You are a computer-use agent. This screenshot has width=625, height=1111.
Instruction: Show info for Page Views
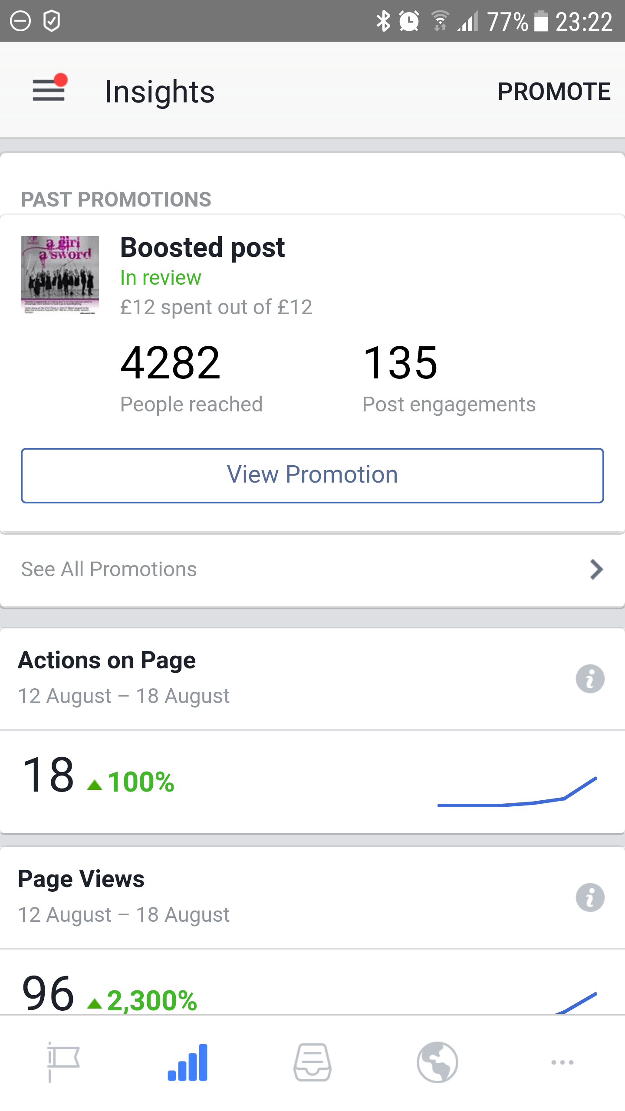[x=590, y=897]
